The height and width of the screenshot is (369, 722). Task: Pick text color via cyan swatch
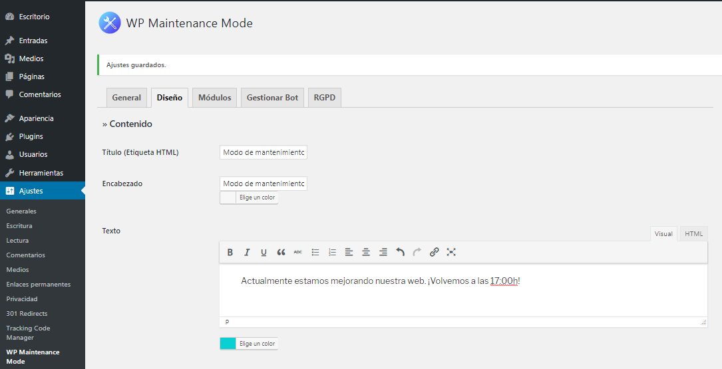point(228,344)
